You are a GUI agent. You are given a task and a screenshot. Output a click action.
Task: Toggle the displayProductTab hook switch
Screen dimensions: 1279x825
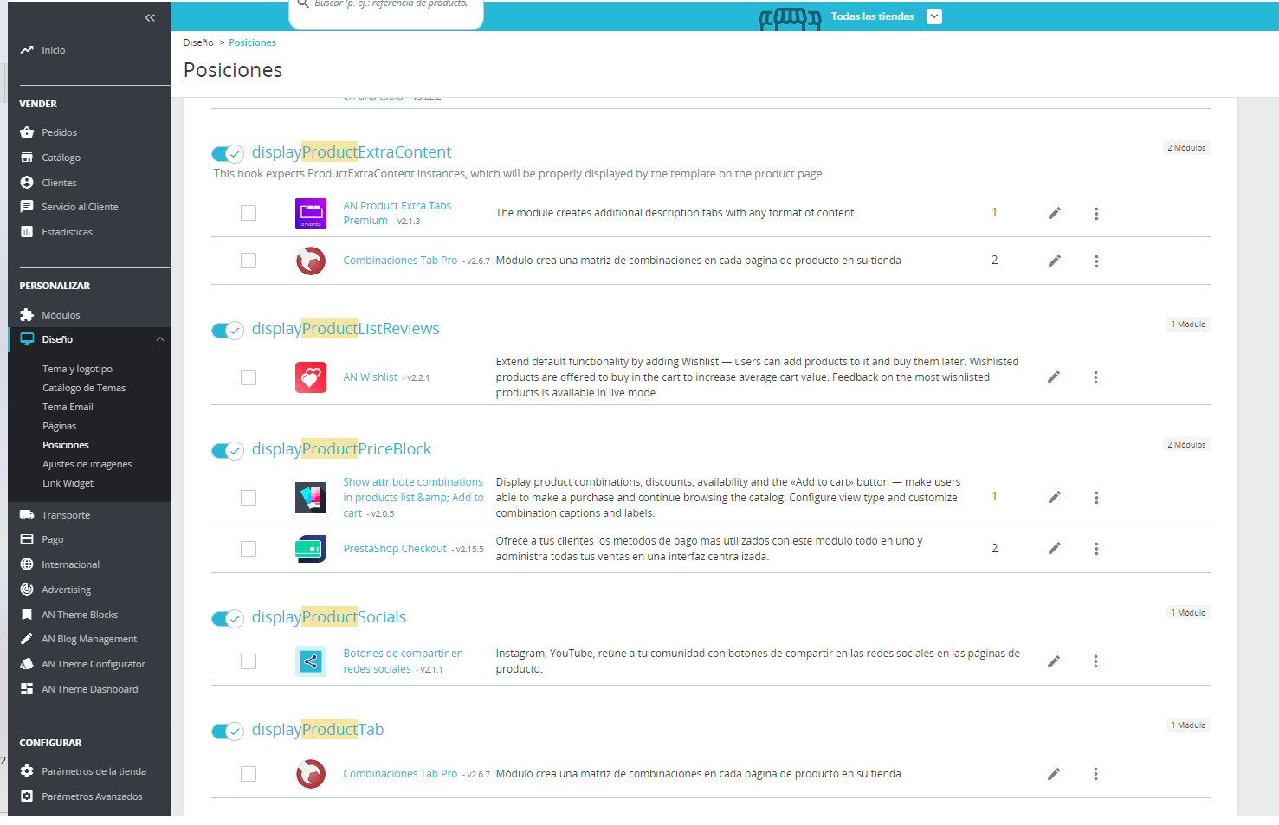click(228, 732)
